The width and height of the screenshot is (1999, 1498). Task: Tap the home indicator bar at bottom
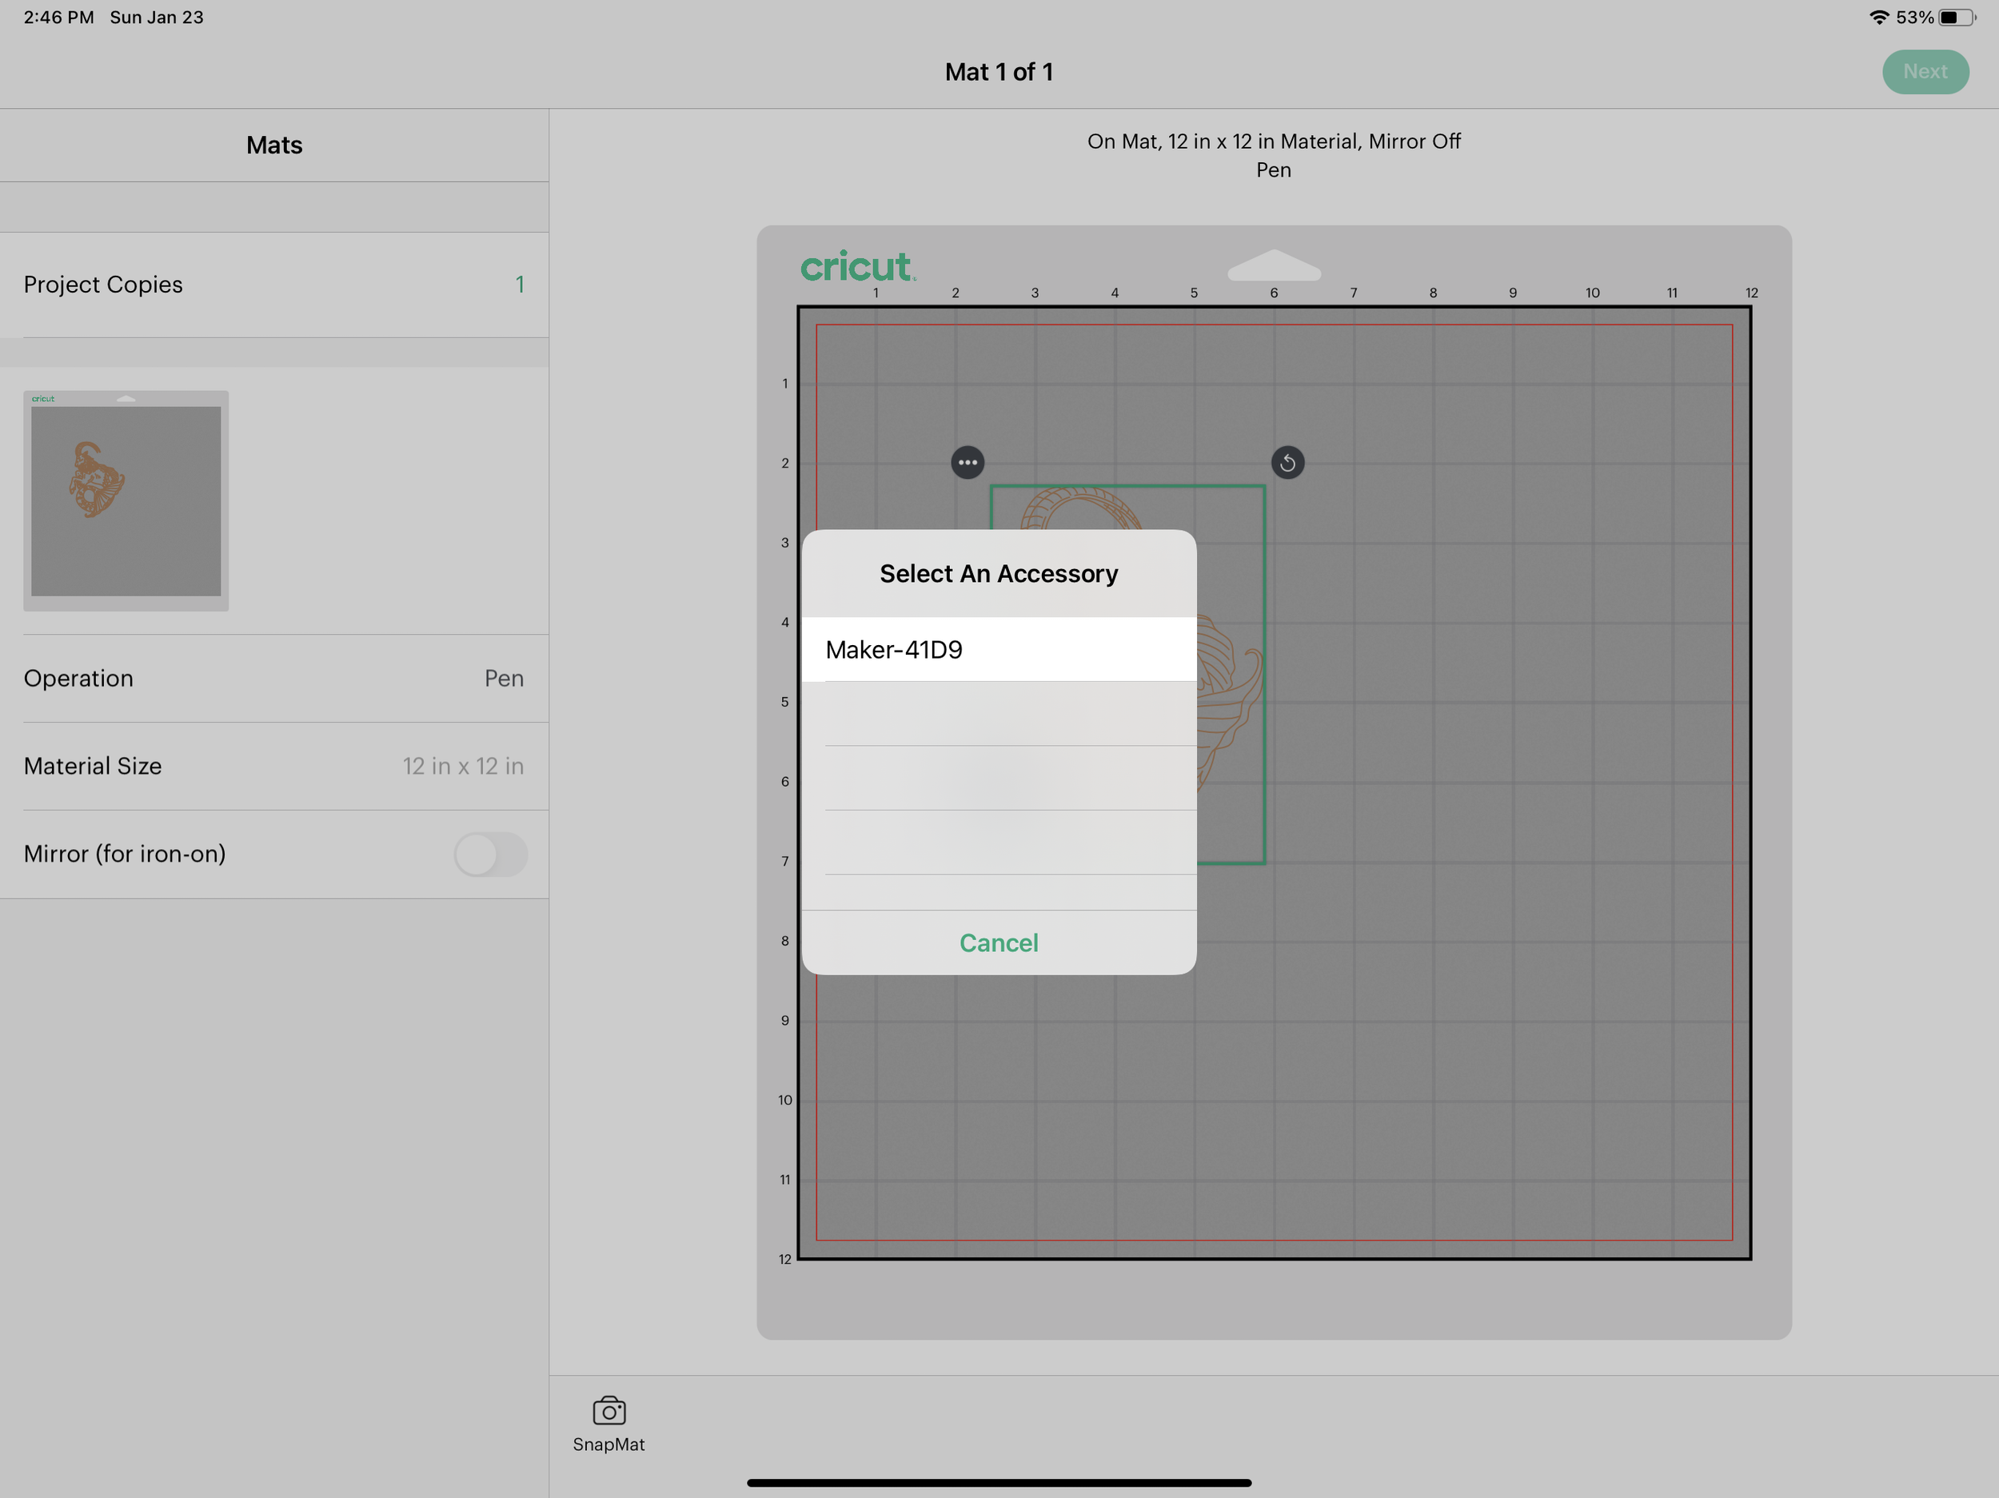click(999, 1483)
